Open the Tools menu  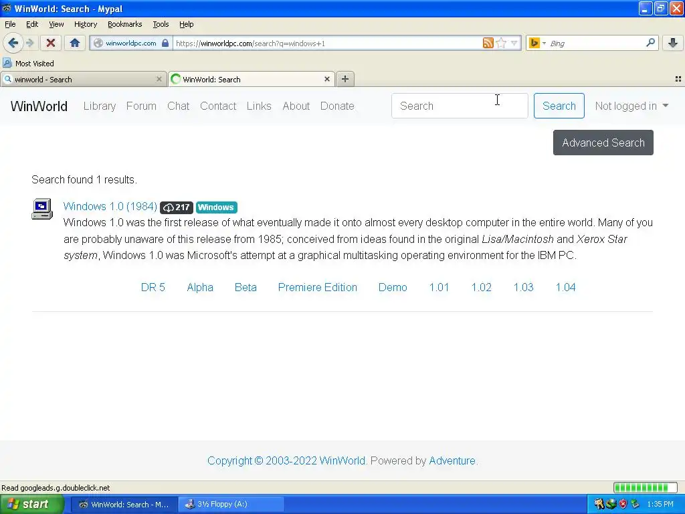tap(161, 24)
